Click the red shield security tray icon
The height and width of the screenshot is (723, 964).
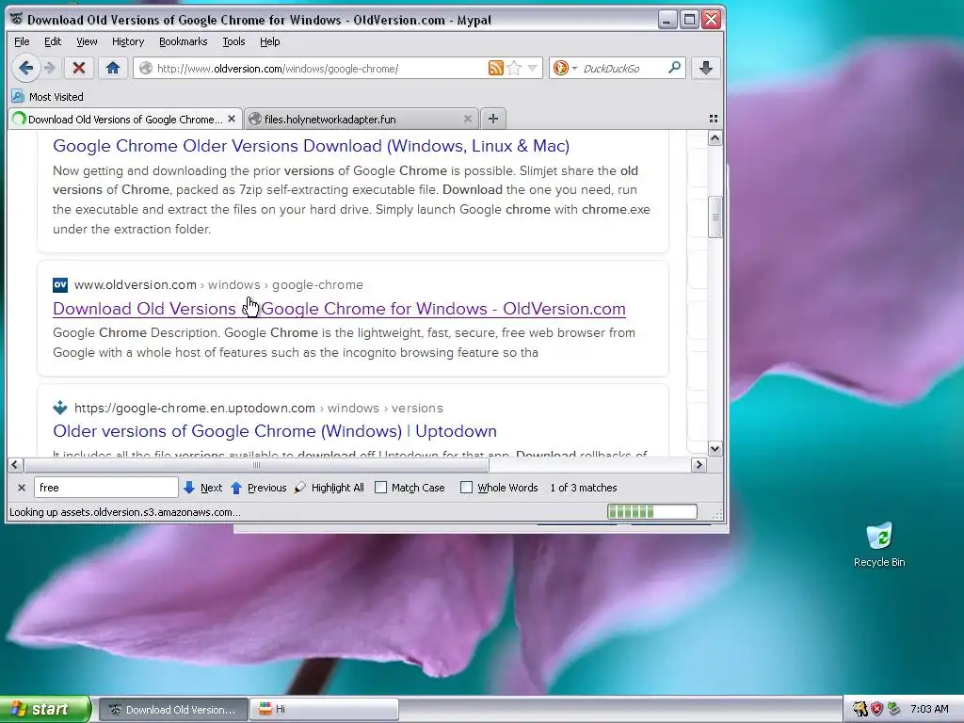click(877, 709)
